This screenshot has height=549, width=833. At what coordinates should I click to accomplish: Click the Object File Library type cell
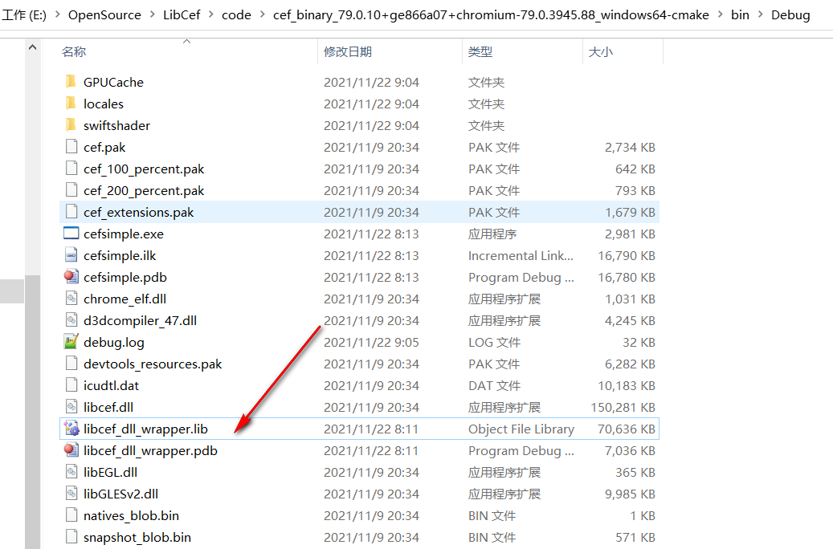(521, 429)
